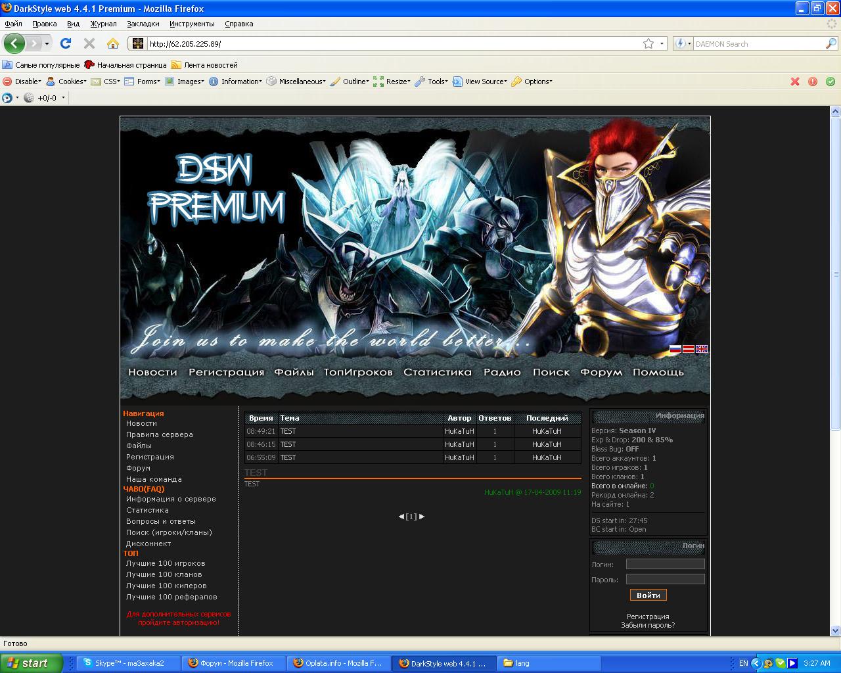Screen dimensions: 841x673
Task: Click the red X error icon in Web Developer toolbar
Action: coord(795,81)
